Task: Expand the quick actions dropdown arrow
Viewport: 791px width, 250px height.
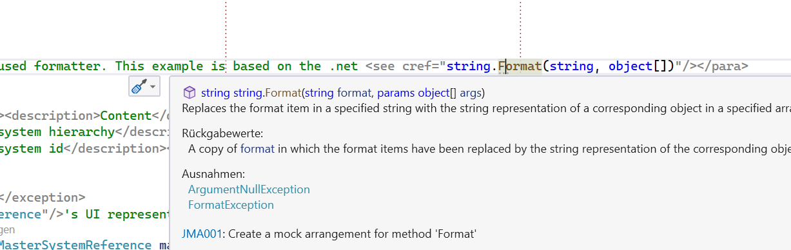Action: (x=153, y=86)
